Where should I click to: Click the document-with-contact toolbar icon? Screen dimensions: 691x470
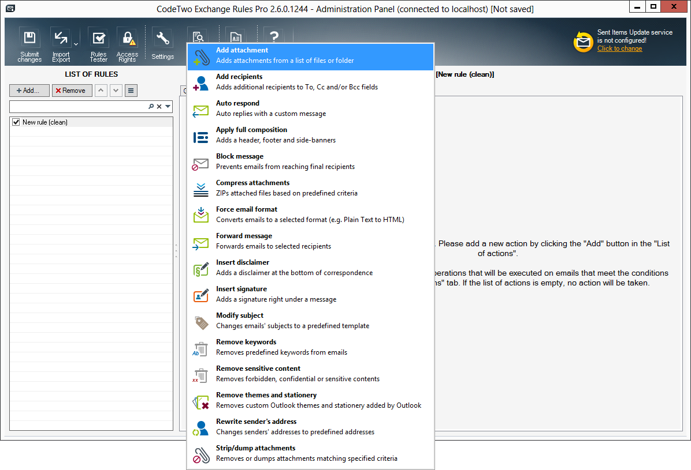[x=235, y=36]
